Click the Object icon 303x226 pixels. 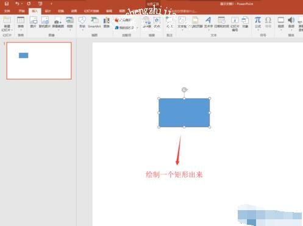click(245, 20)
